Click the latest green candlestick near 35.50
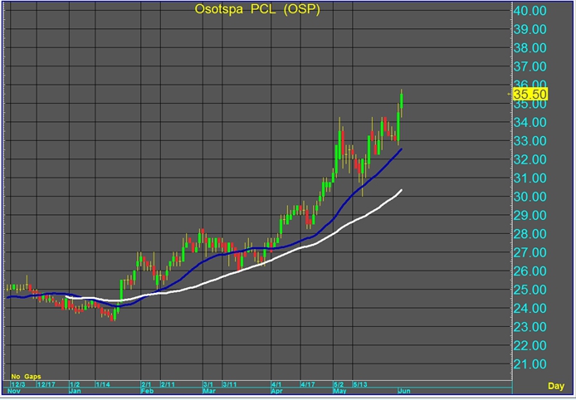This screenshot has width=576, height=400. click(x=402, y=100)
